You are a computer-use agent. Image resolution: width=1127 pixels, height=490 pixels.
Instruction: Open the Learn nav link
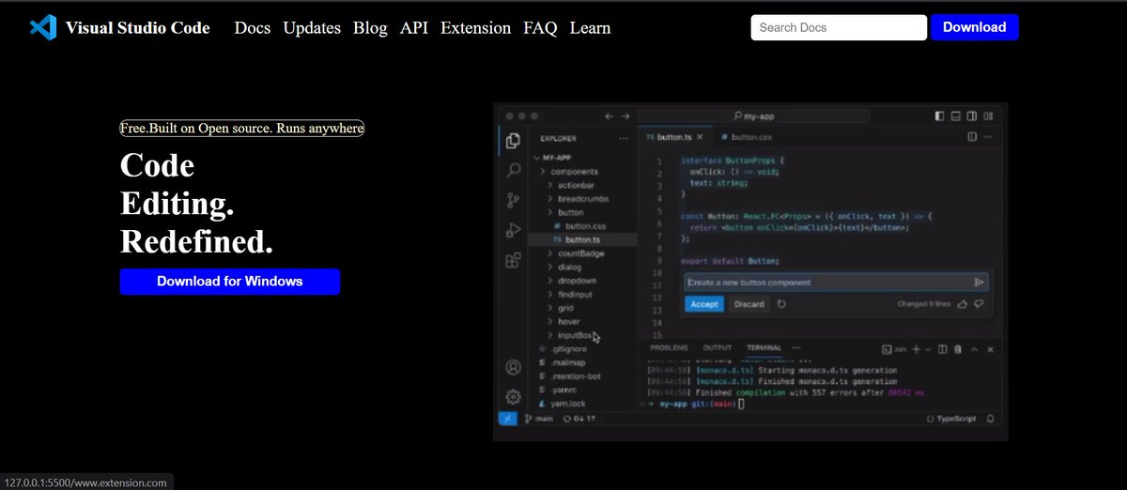click(590, 28)
